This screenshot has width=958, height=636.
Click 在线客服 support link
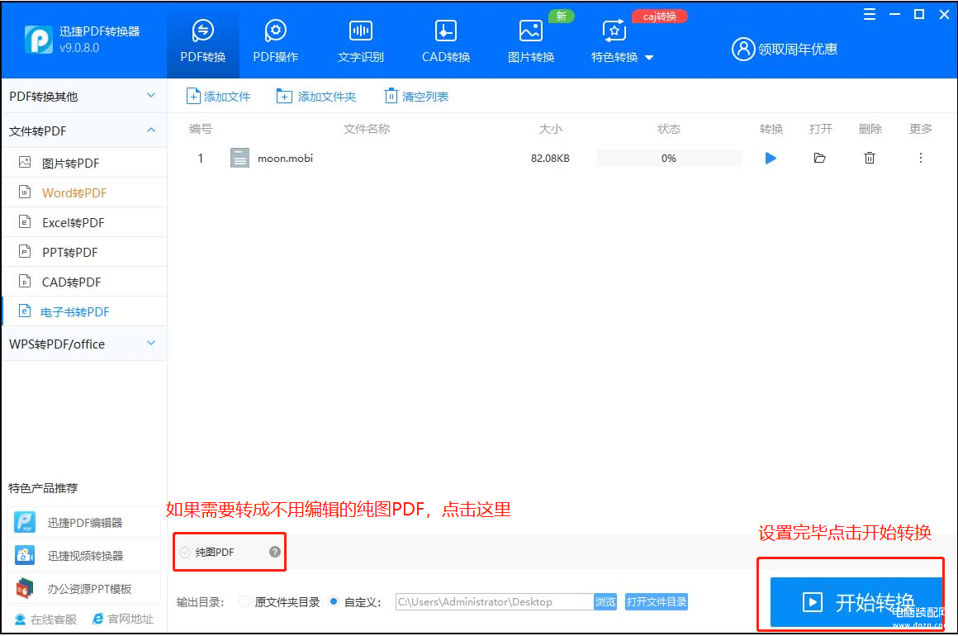pos(45,619)
